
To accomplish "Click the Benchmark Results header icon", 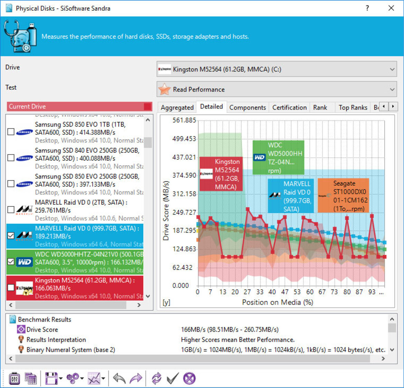I will (x=13, y=319).
